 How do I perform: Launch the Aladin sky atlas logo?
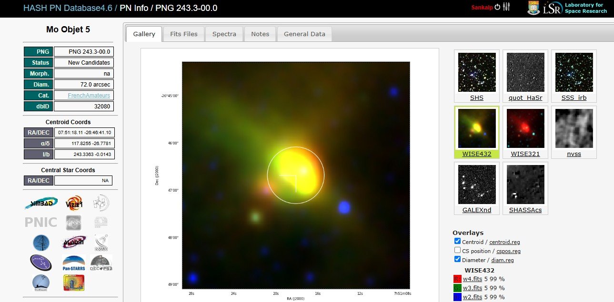(x=74, y=242)
